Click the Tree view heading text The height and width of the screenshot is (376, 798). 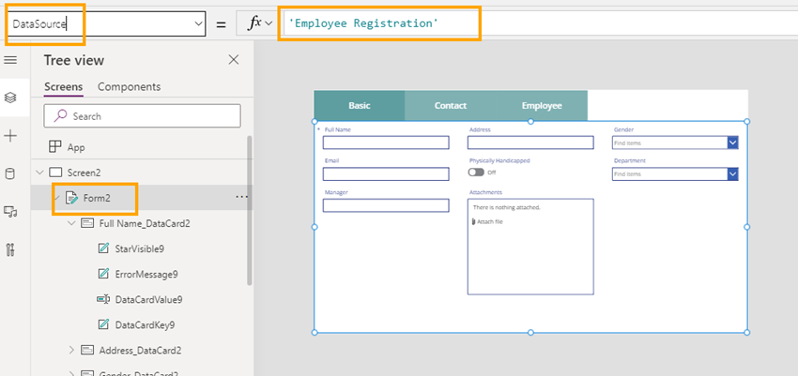click(x=74, y=60)
